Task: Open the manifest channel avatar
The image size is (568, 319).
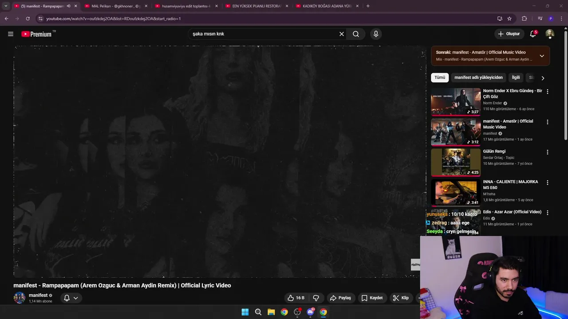Action: tap(20, 298)
